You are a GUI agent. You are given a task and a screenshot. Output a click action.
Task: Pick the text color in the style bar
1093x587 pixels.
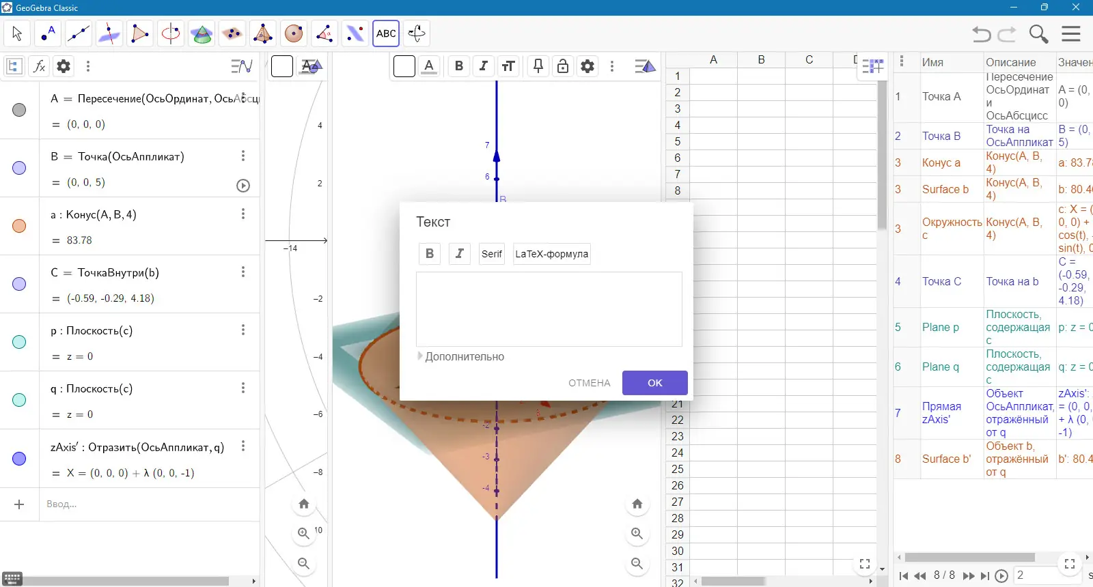coord(429,66)
